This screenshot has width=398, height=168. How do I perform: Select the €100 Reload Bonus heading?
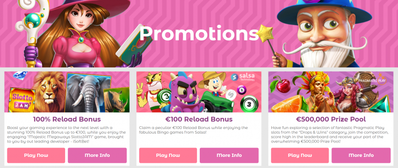coord(199,119)
